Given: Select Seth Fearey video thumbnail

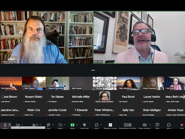Looking at the screenshot, I should coord(34,83).
